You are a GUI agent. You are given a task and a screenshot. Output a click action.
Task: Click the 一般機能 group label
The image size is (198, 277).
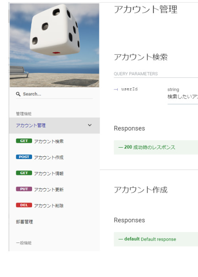(24, 243)
